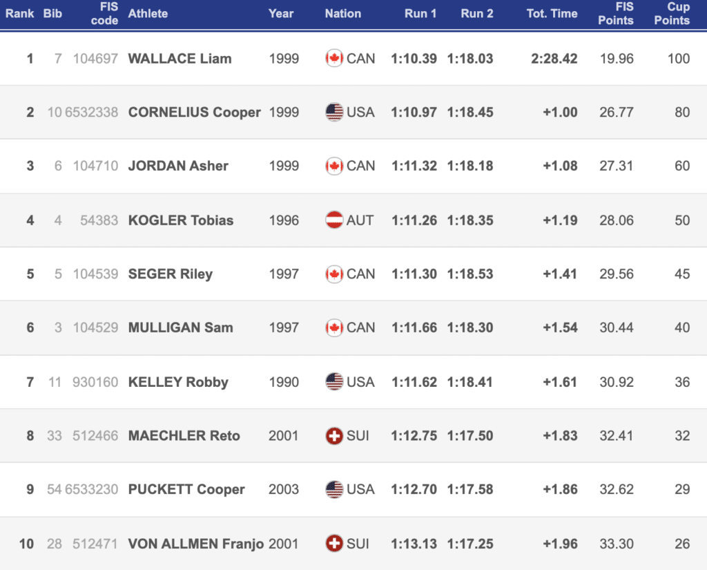Open athlete WALLACE Liam's profile
Image resolution: width=707 pixels, height=570 pixels.
point(180,59)
